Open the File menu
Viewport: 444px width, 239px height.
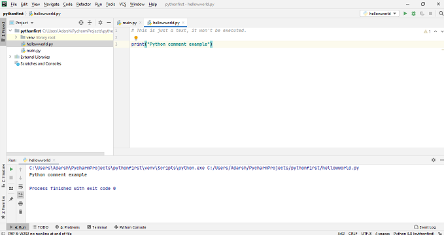click(x=14, y=4)
